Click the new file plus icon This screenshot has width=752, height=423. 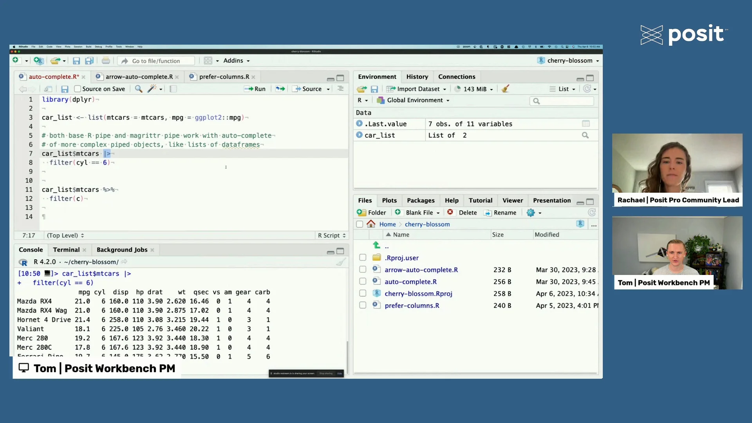coord(16,60)
